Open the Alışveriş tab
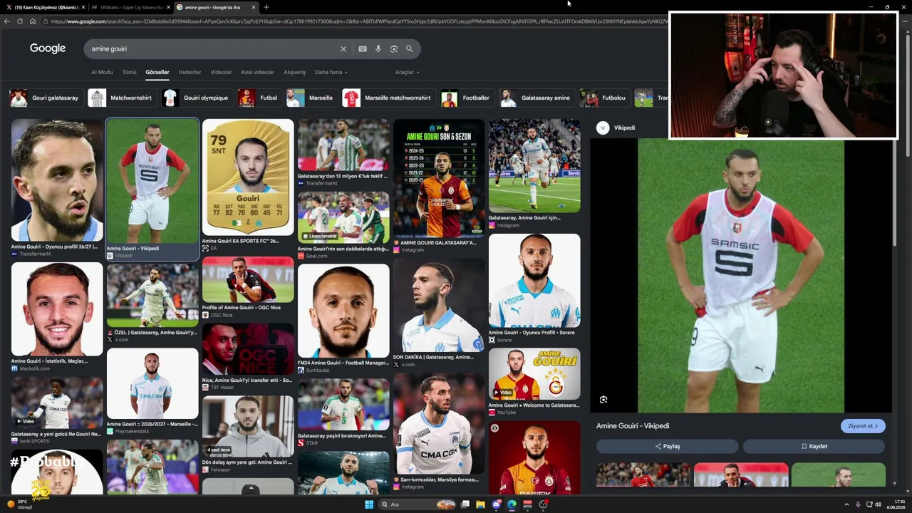The image size is (912, 513). pyautogui.click(x=294, y=72)
